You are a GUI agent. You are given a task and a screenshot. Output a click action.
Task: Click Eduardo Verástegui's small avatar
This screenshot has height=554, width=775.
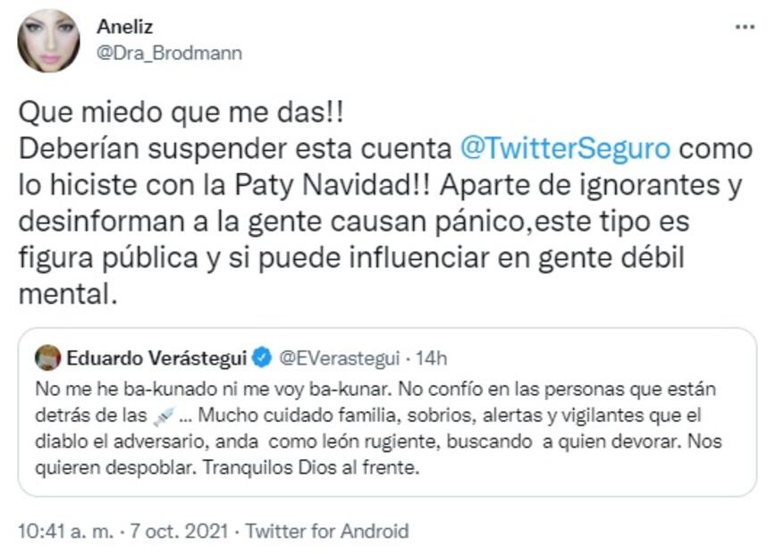(47, 359)
